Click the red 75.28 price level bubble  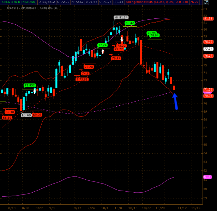(x=89, y=67)
